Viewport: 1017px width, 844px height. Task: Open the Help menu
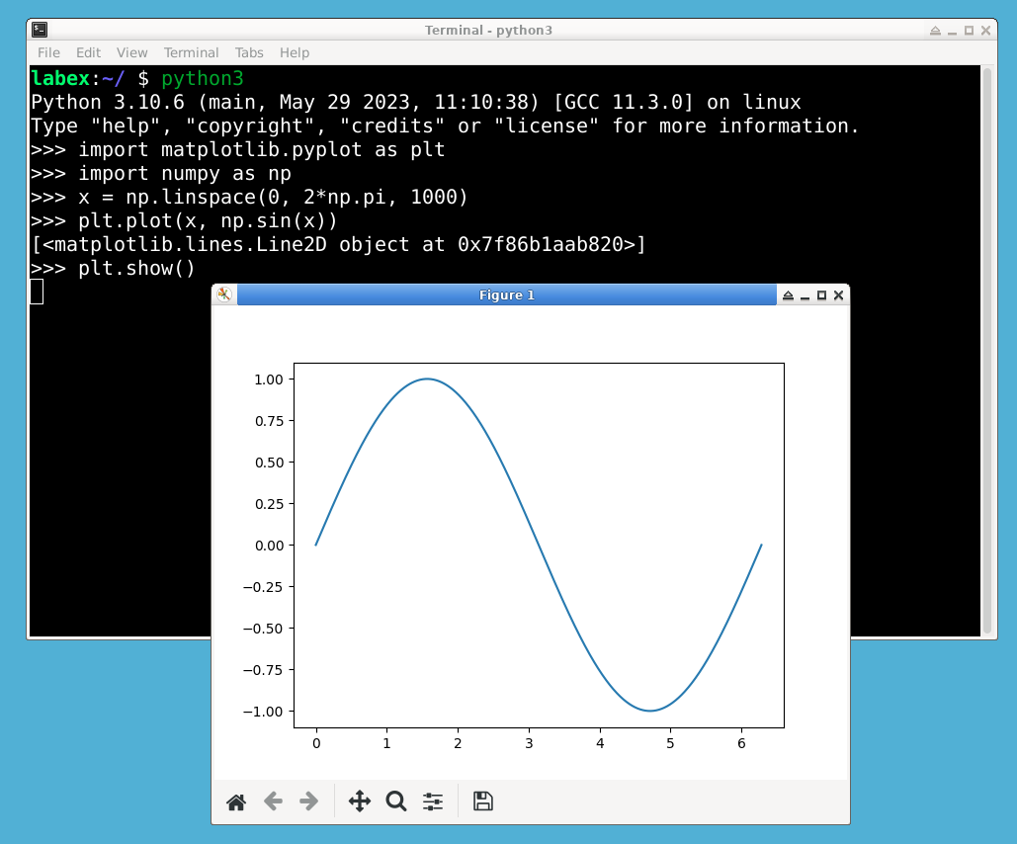(x=294, y=52)
